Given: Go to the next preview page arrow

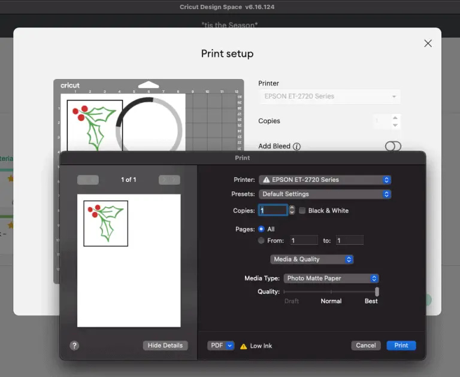Looking at the screenshot, I should click(x=170, y=180).
